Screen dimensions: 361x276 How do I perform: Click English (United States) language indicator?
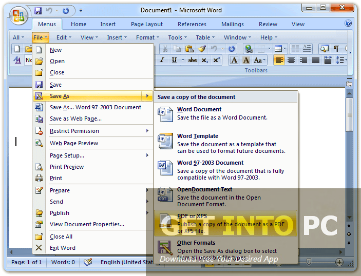pos(127,262)
